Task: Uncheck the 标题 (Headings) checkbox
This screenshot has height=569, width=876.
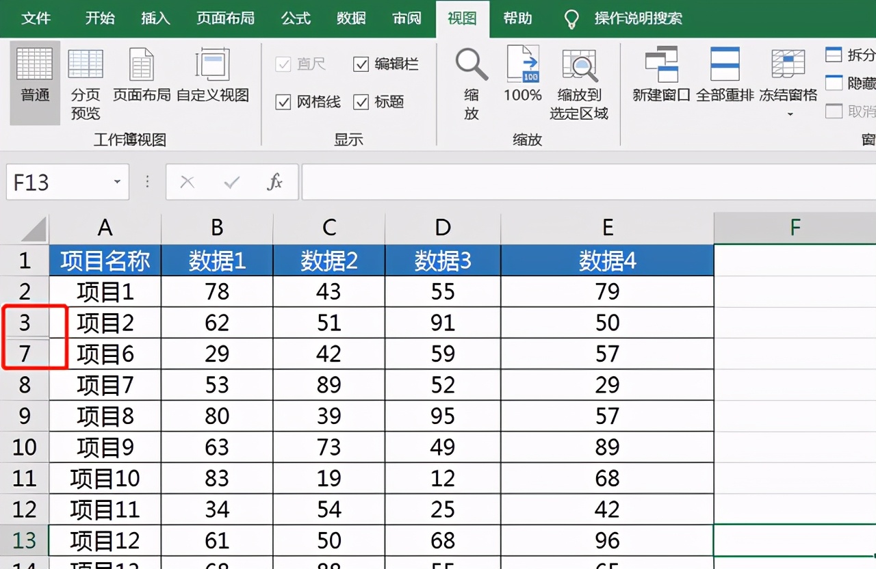Action: pos(361,102)
